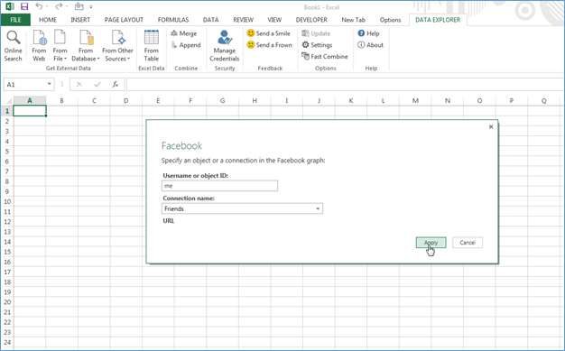Viewport: 565px width, 351px height.
Task: Select the Append command
Action: pyautogui.click(x=186, y=45)
